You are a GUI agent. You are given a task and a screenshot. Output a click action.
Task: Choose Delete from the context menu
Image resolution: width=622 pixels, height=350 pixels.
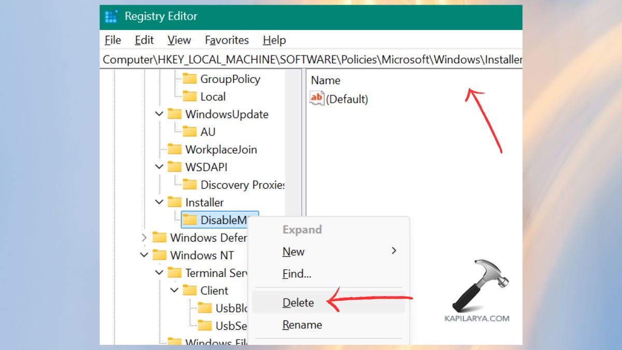(299, 302)
